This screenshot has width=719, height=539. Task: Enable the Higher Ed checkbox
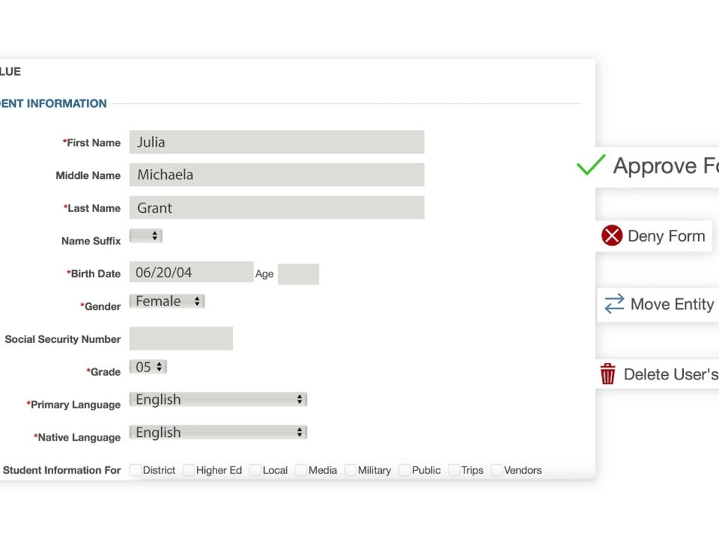pos(188,470)
